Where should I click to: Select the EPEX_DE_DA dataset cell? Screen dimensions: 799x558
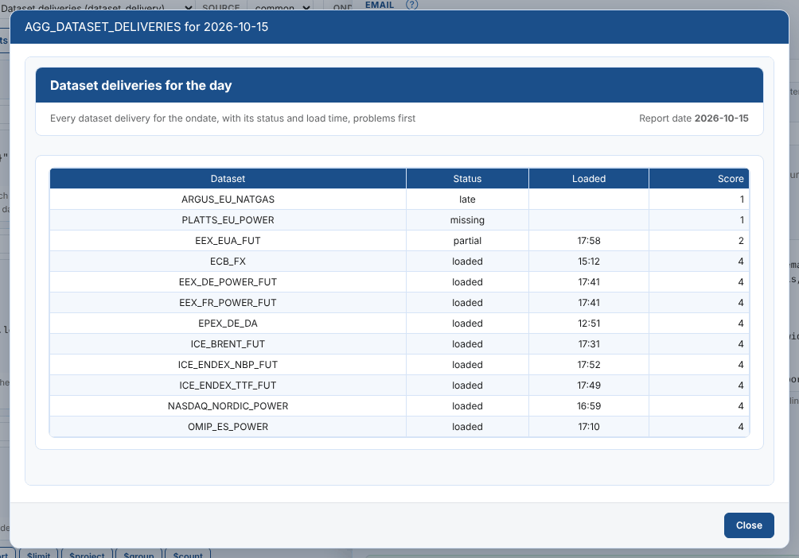coord(228,324)
